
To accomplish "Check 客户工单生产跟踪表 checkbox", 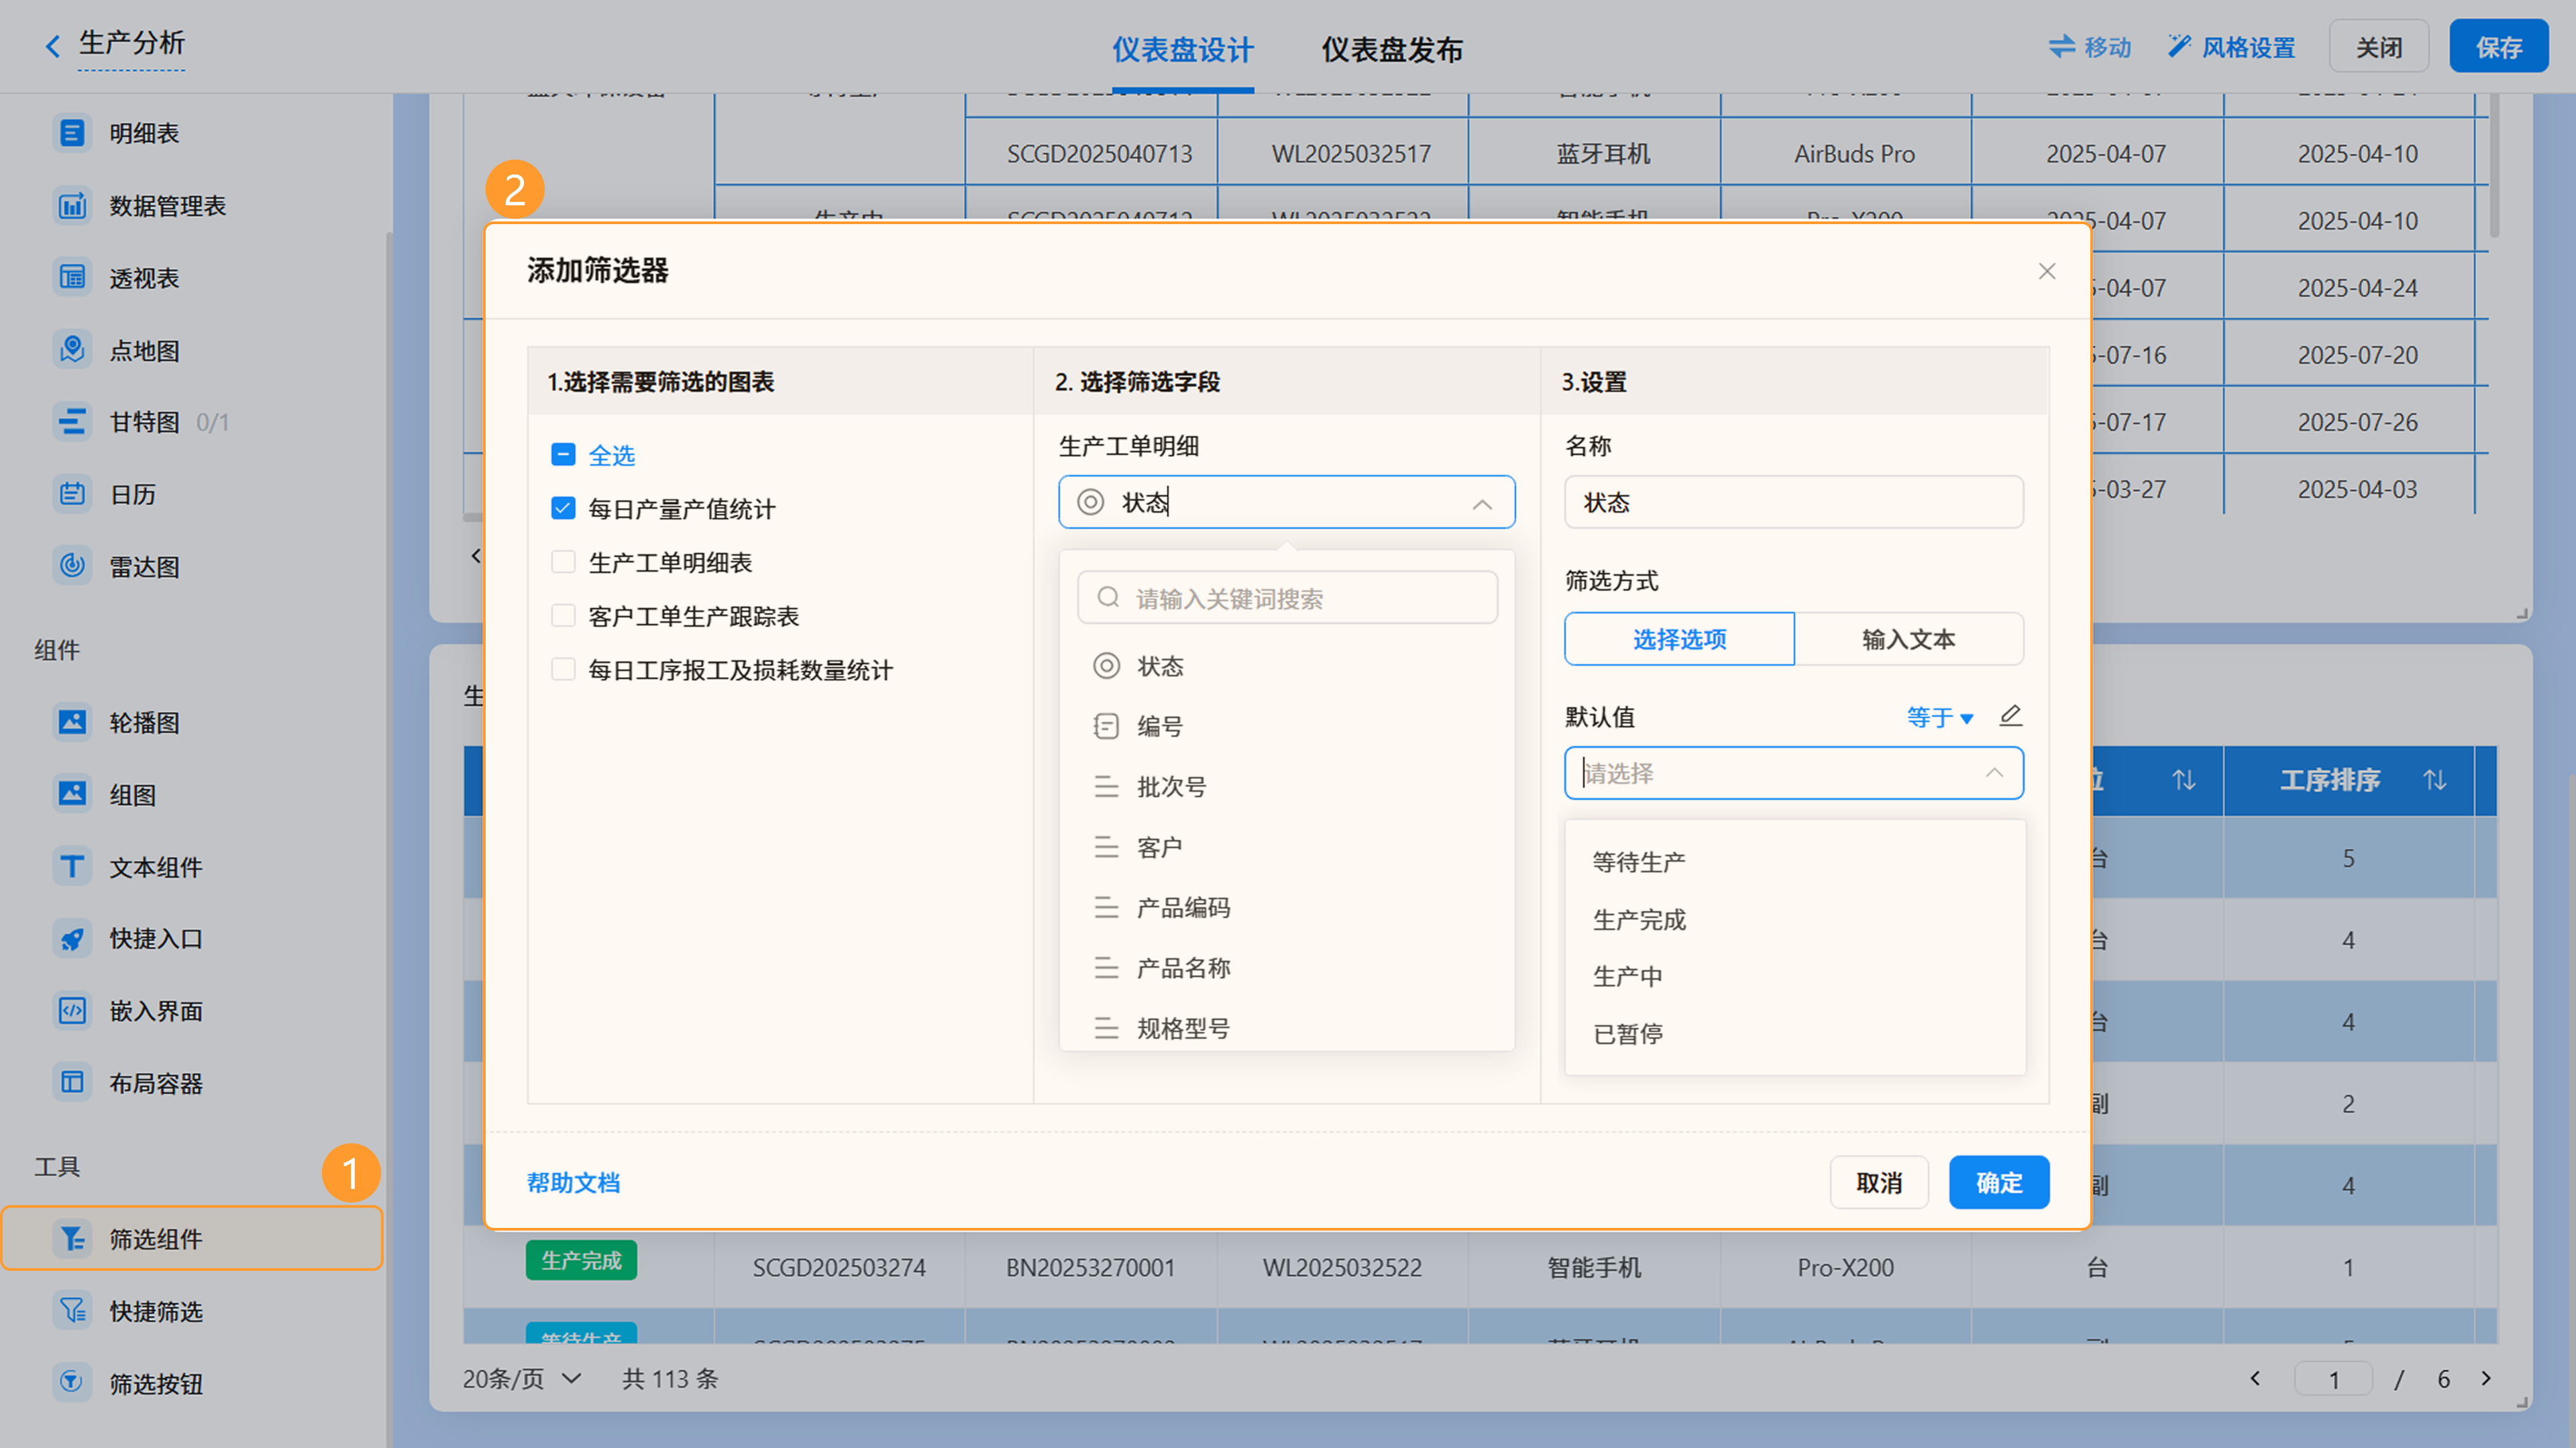I will coord(563,616).
